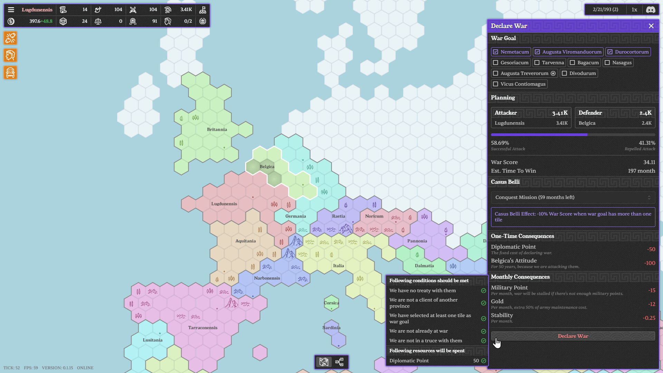Click the Tarvenna war goal label
Image resolution: width=663 pixels, height=373 pixels.
(549, 63)
